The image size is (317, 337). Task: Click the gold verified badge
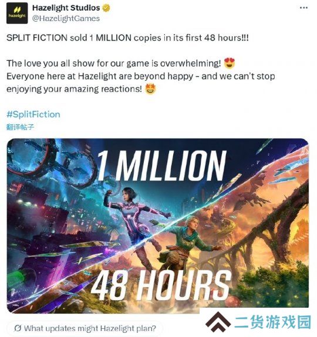(x=106, y=8)
